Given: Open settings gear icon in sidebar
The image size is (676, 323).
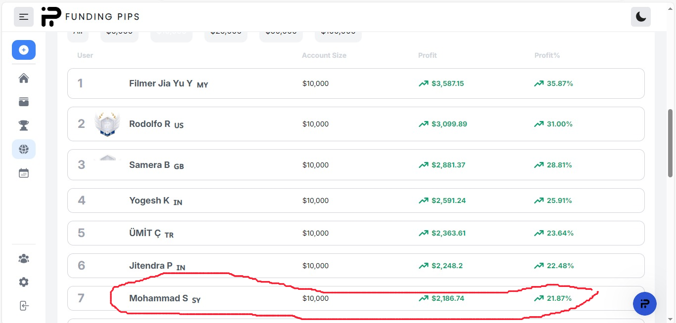Looking at the screenshot, I should [24, 282].
